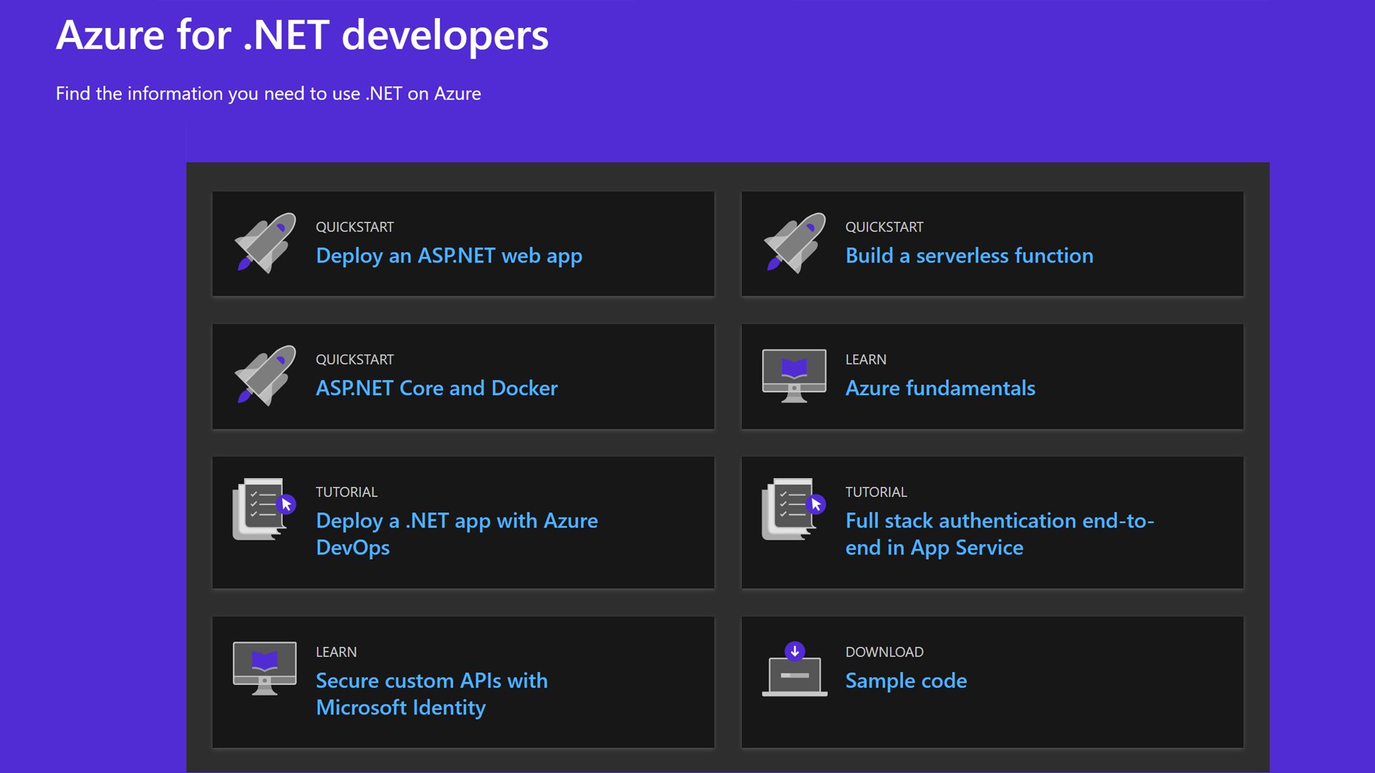Viewport: 1375px width, 773px height.
Task: Click the DOWNLOAD label above Sample code
Action: point(884,652)
